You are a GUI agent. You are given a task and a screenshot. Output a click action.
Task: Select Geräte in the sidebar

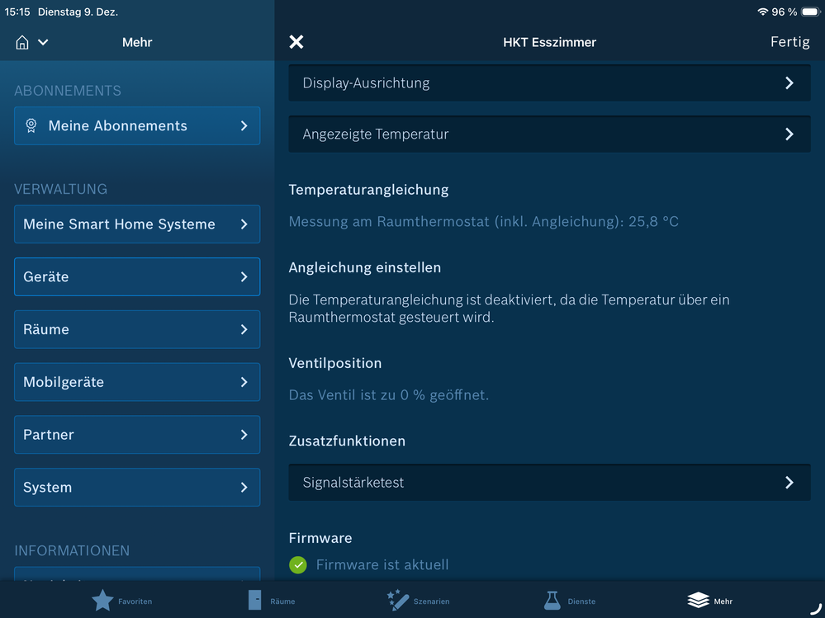pos(136,276)
